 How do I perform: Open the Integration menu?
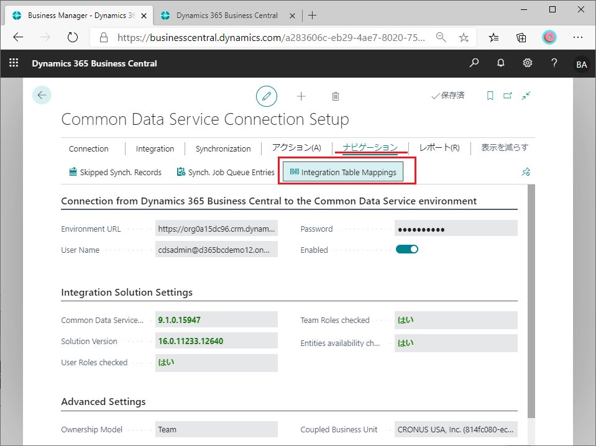point(155,149)
